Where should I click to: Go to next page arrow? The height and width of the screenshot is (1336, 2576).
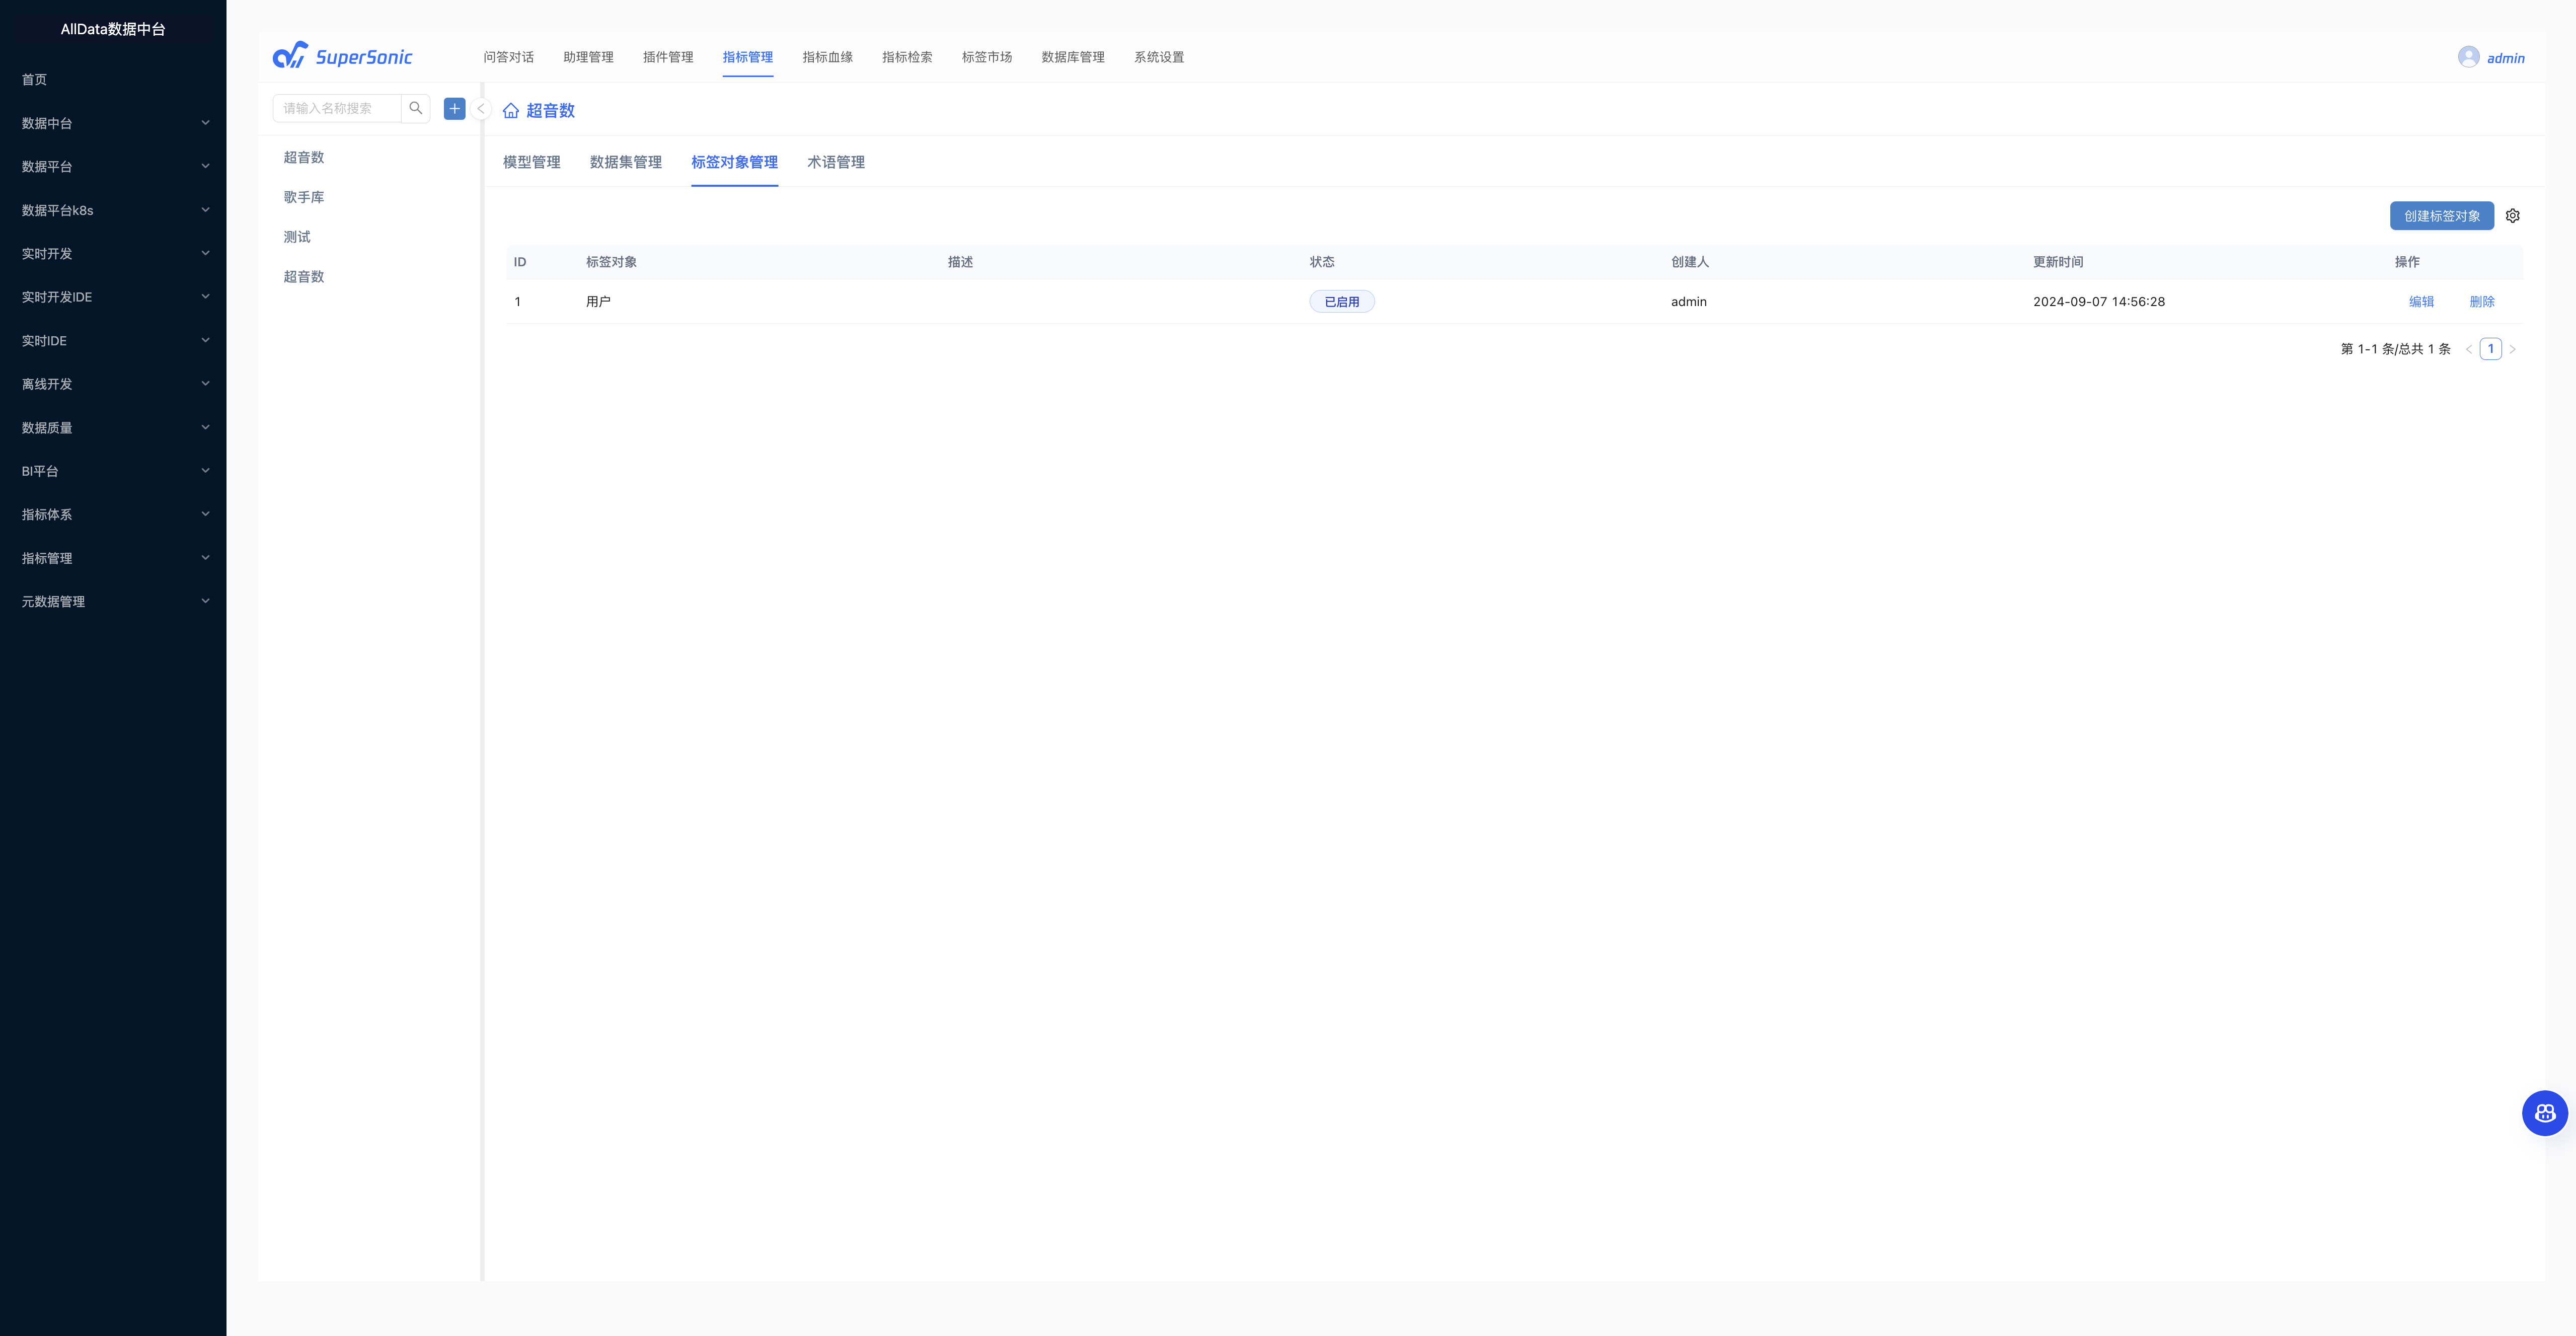(x=2512, y=349)
